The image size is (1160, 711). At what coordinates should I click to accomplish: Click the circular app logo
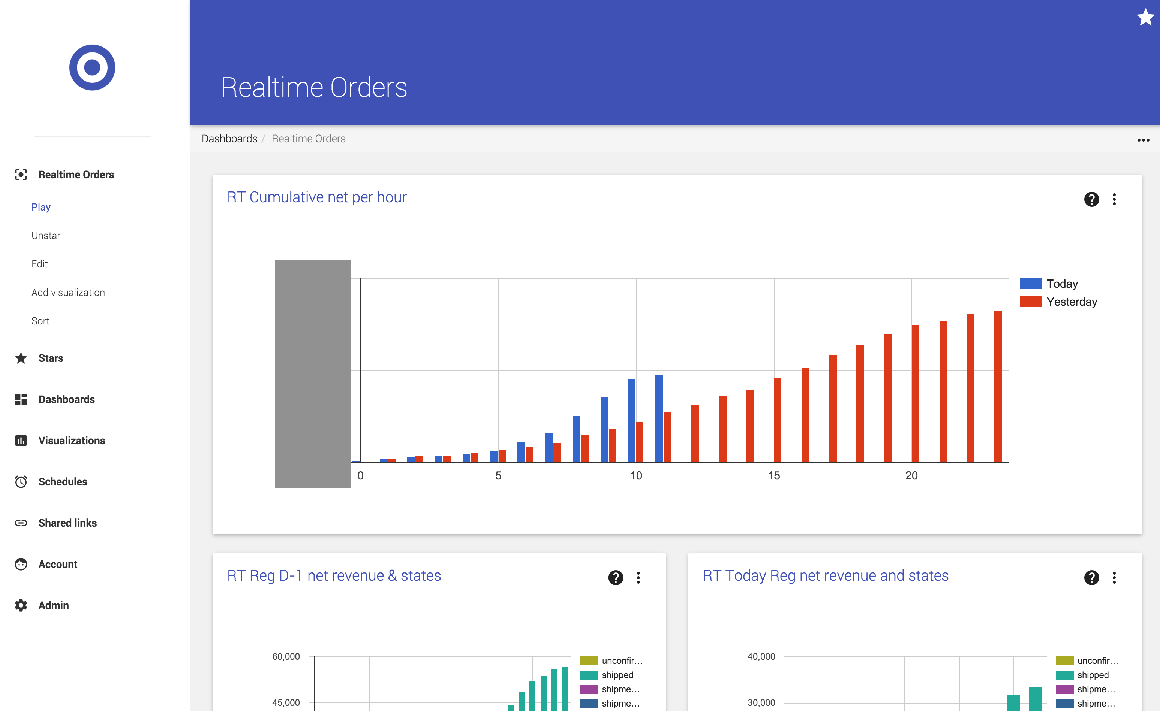pyautogui.click(x=92, y=67)
